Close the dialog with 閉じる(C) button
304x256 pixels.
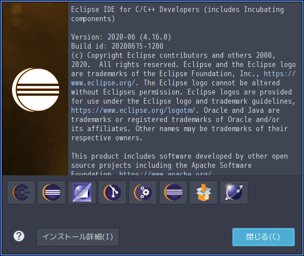pos(263,237)
